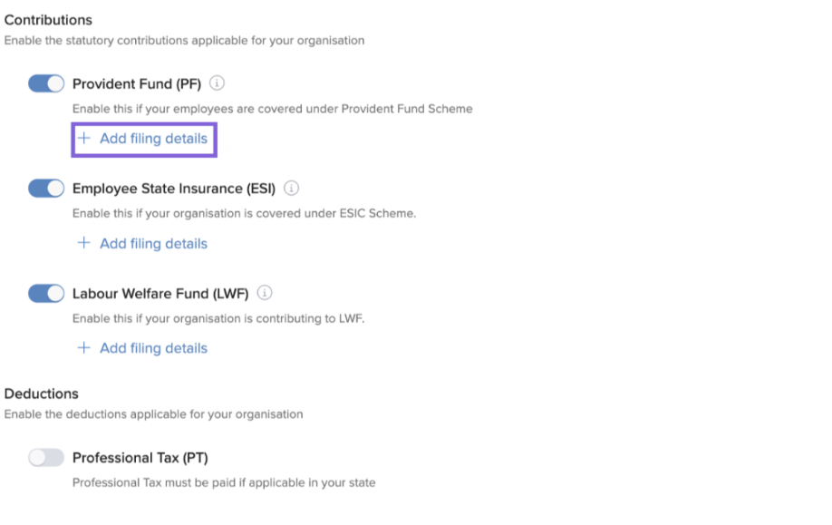Select the Employee State Insurance (ESI) label

173,189
